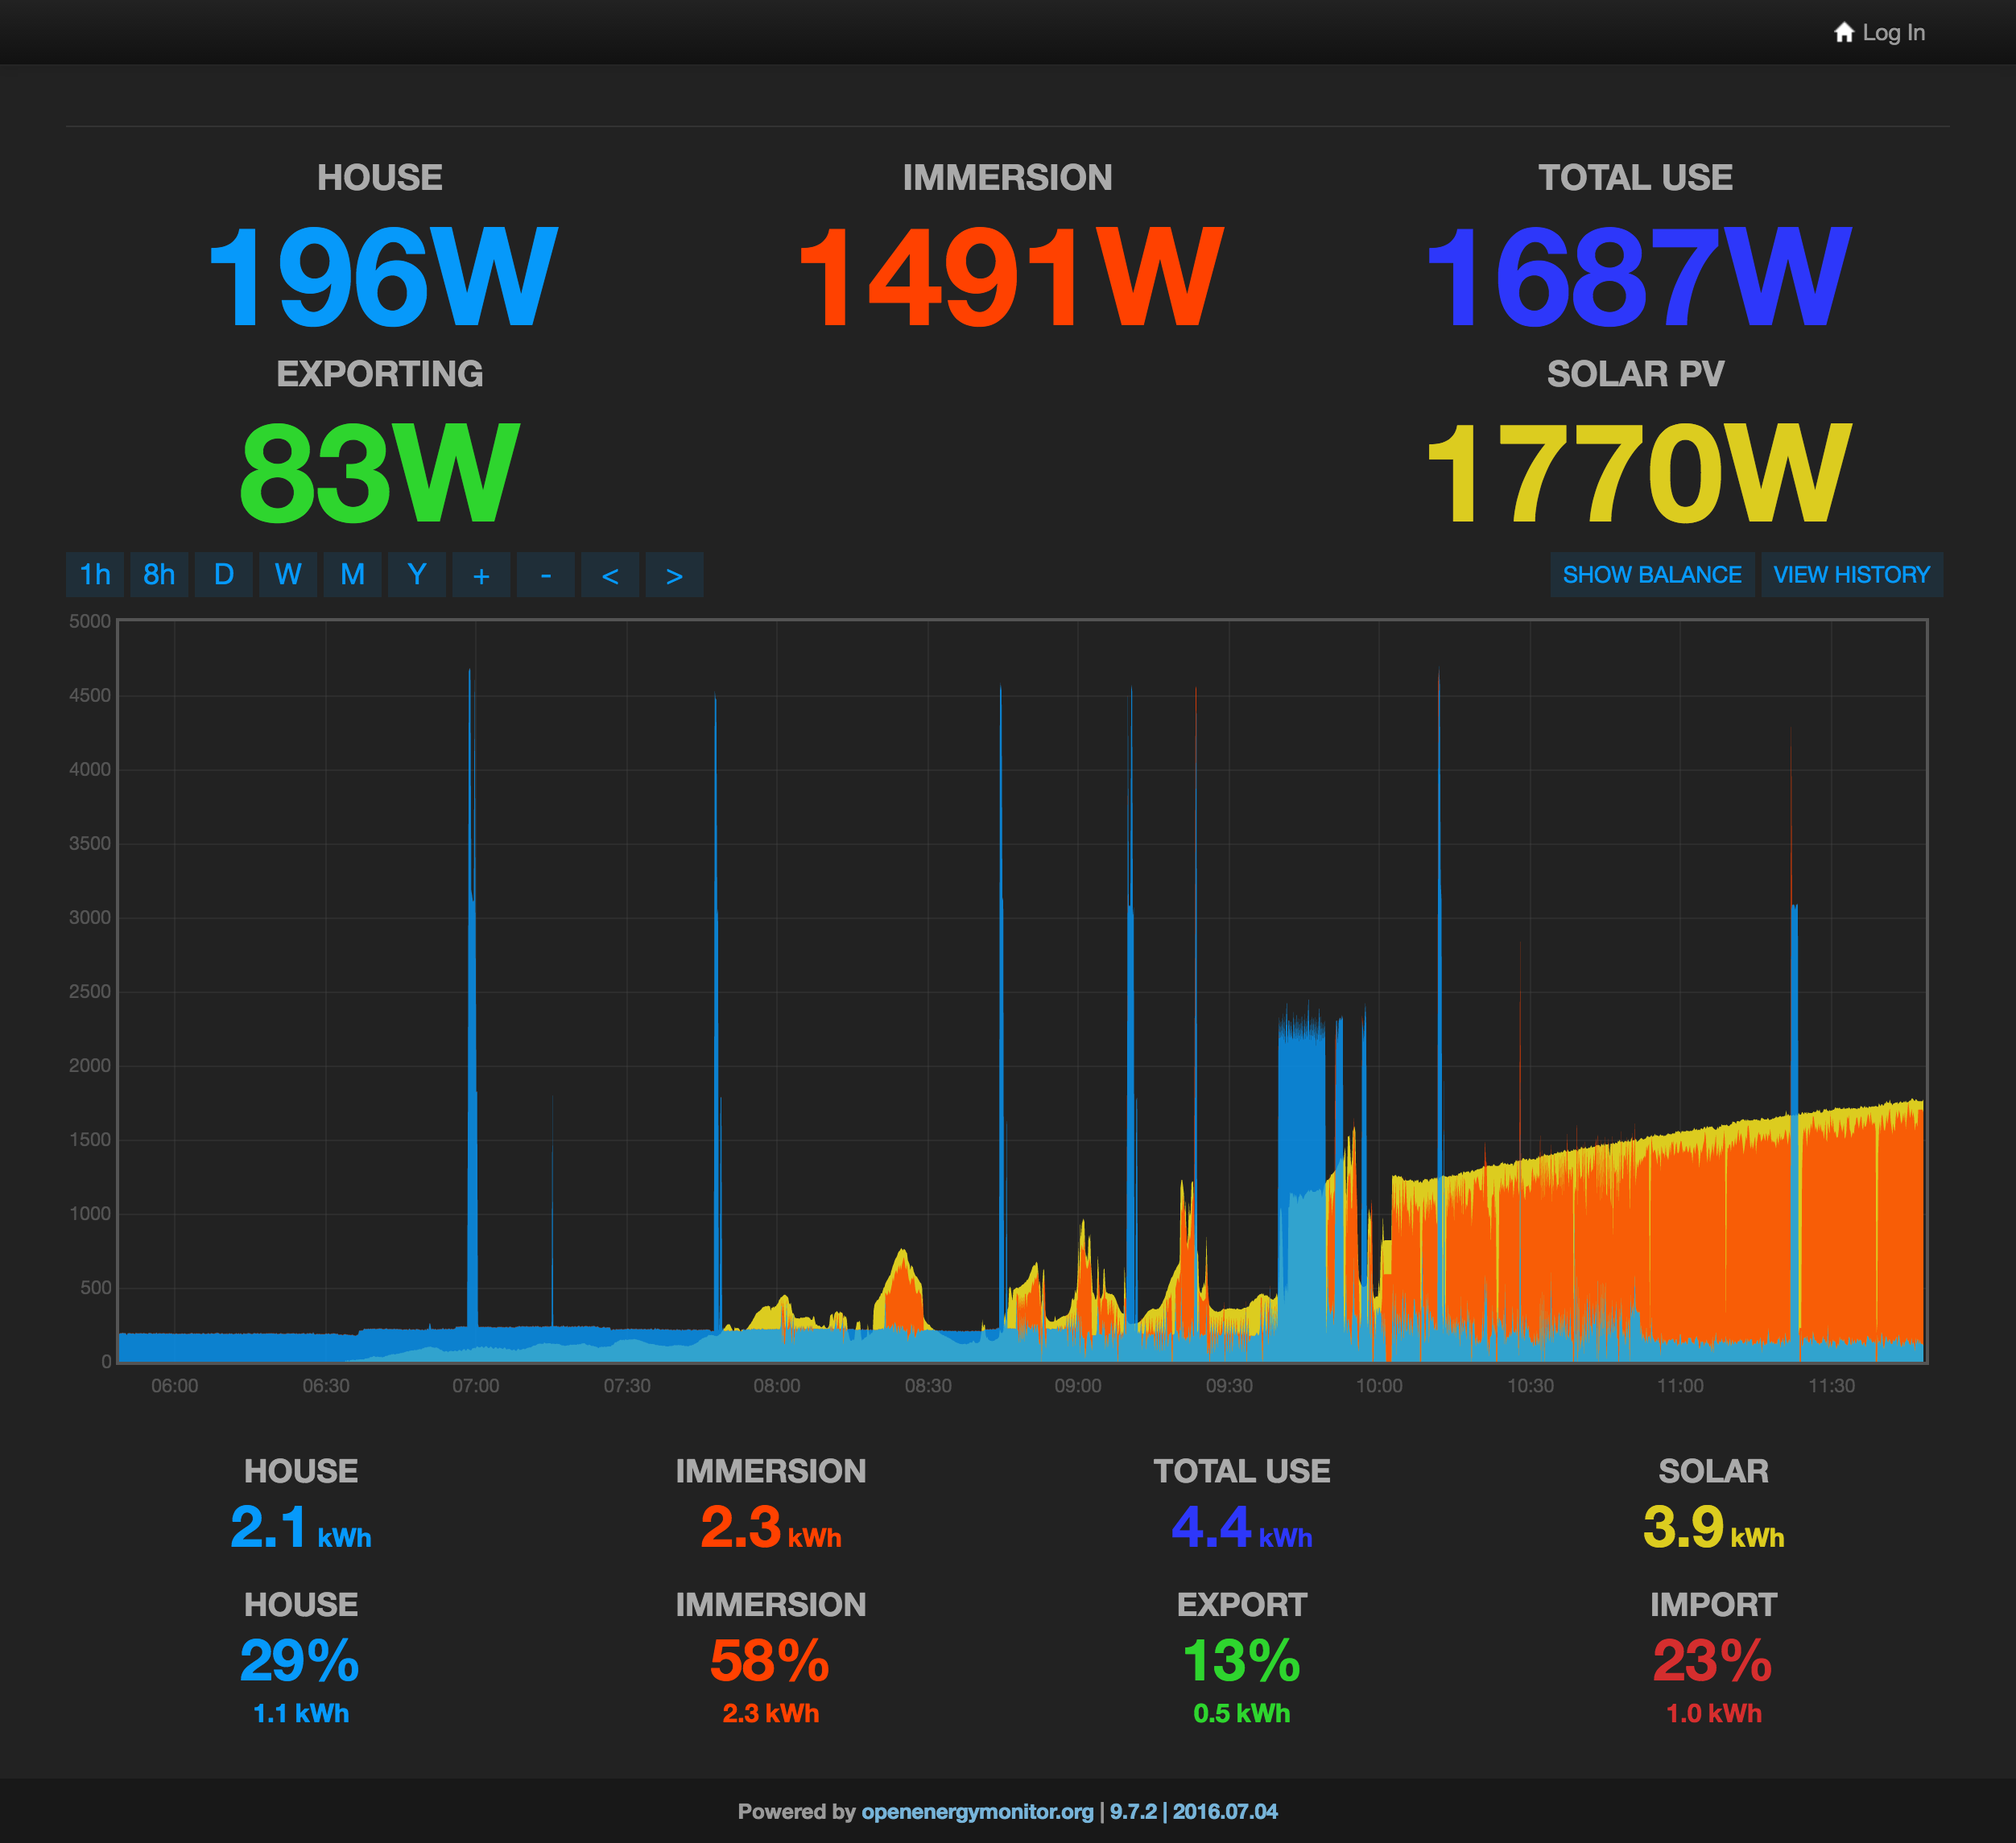Zoom in the graph with + button

click(481, 575)
